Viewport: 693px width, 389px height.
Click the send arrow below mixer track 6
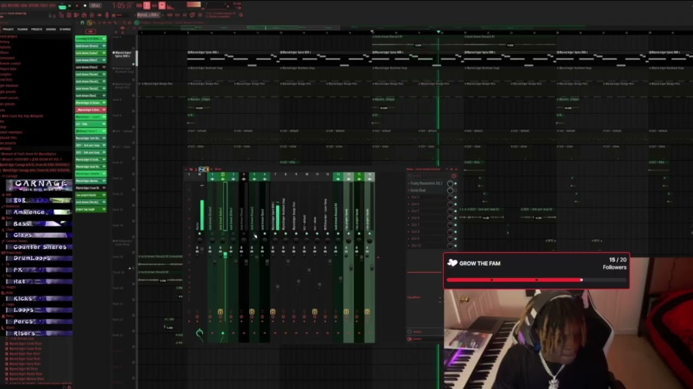click(265, 333)
